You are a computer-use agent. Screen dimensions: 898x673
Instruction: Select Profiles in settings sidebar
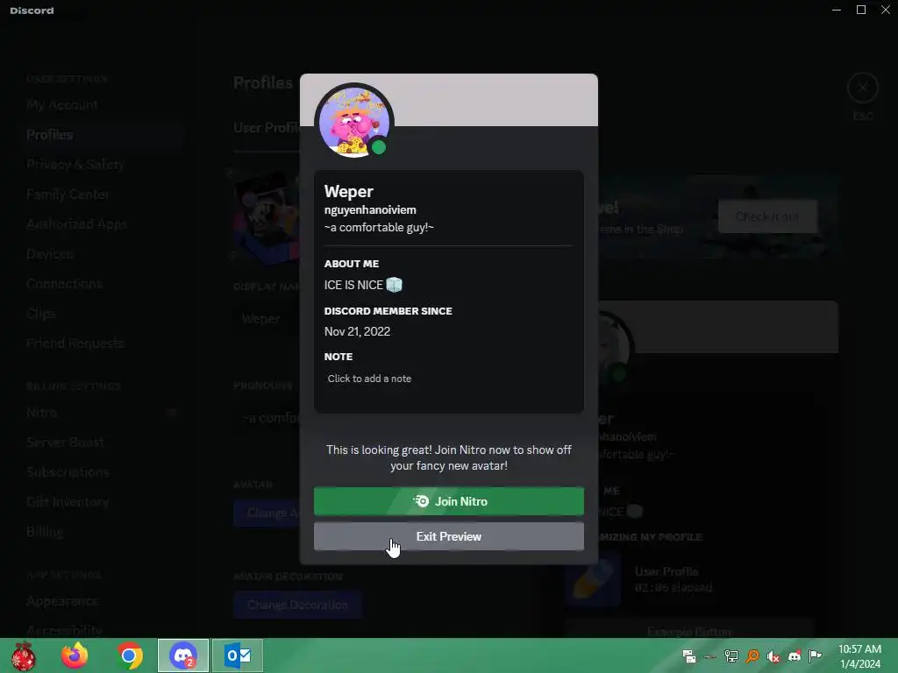click(102, 134)
